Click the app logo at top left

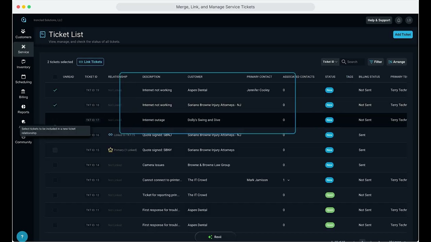pos(23,20)
